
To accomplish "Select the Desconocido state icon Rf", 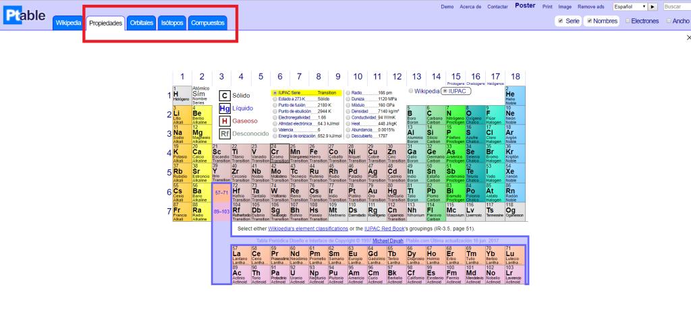I will tap(225, 134).
